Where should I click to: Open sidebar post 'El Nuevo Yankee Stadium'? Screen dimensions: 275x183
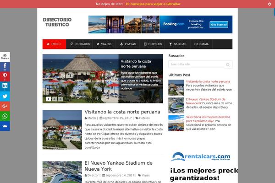point(205,101)
